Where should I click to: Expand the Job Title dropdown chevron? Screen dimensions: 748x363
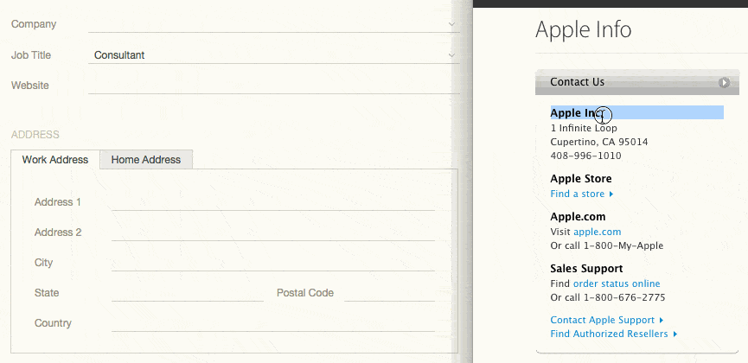[x=451, y=55]
